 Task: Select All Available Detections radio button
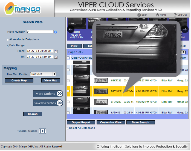(x=8, y=40)
